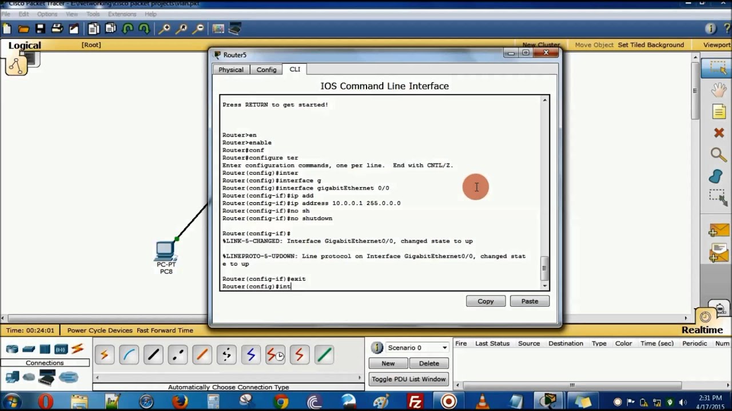
Task: Click the Paste toolbar icon
Action: click(x=111, y=29)
